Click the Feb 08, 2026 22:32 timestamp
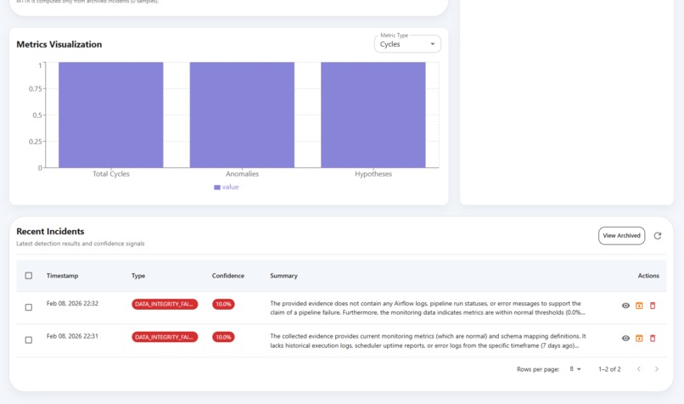Viewport: 684px width, 404px height. click(72, 303)
